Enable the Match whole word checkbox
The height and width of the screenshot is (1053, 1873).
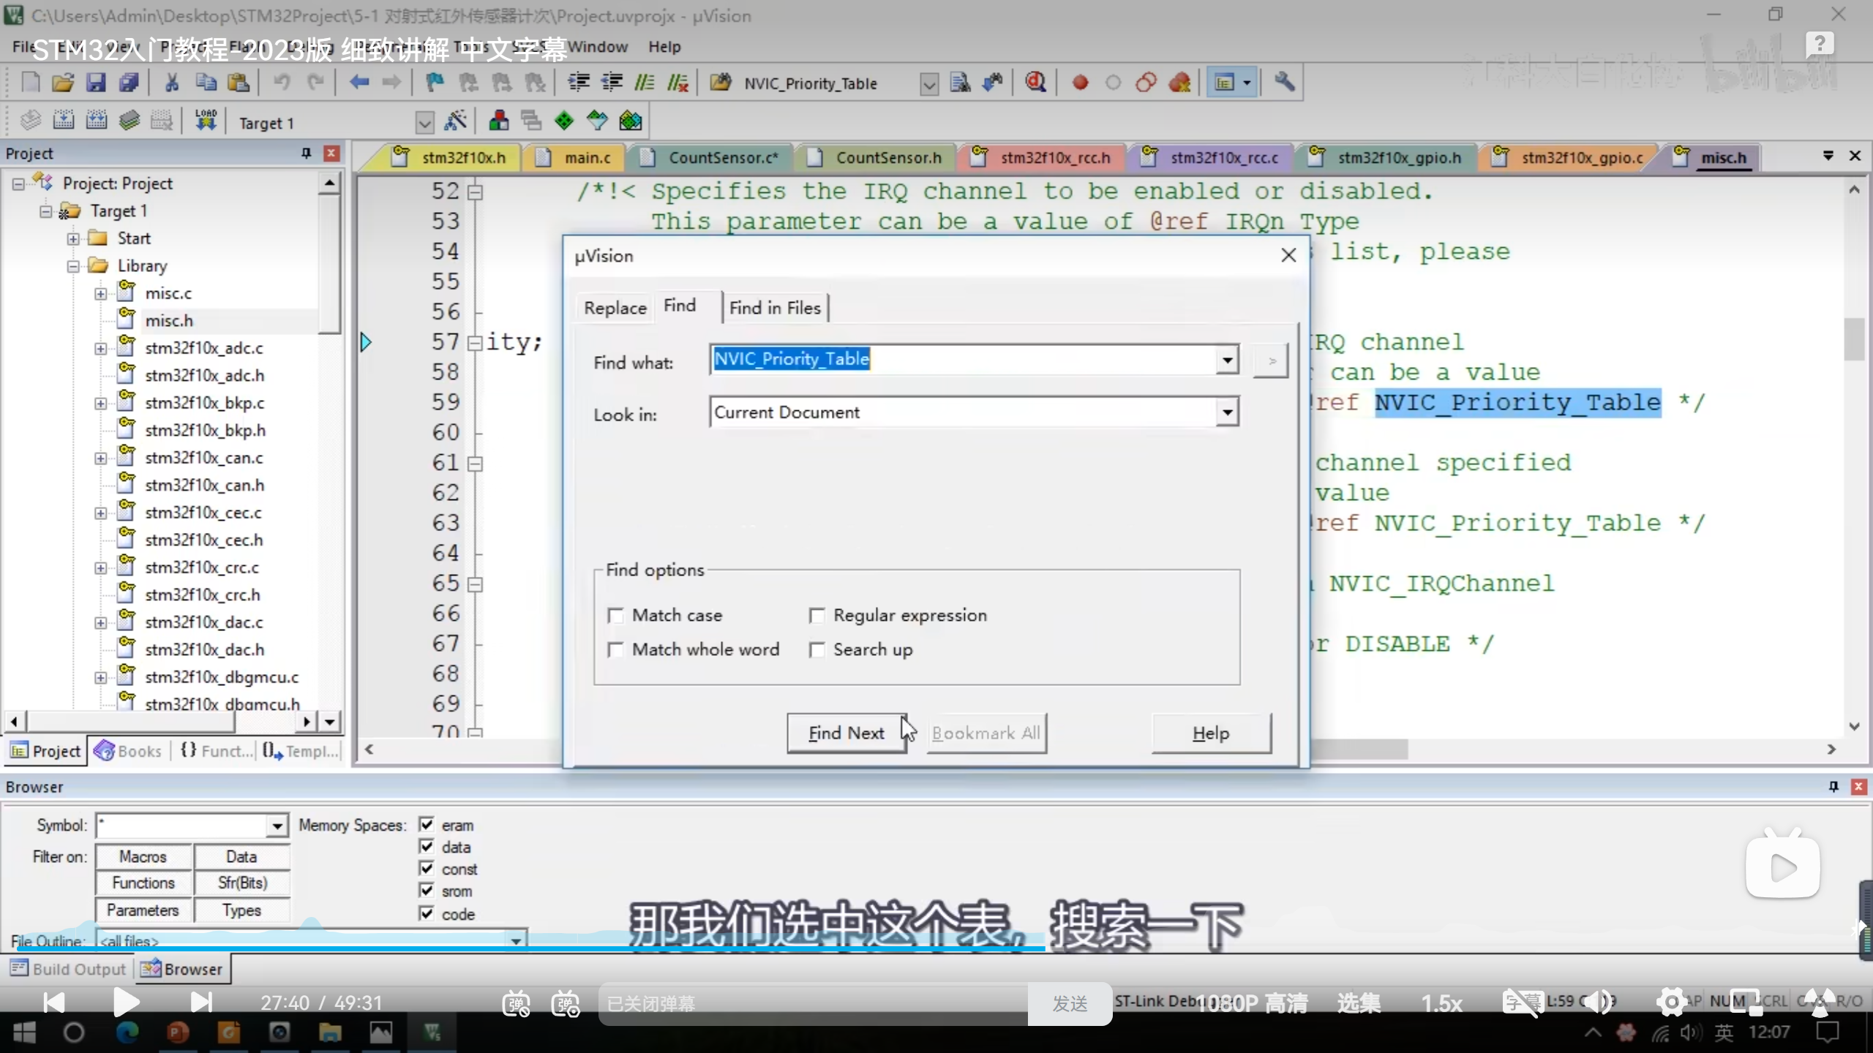click(x=616, y=650)
